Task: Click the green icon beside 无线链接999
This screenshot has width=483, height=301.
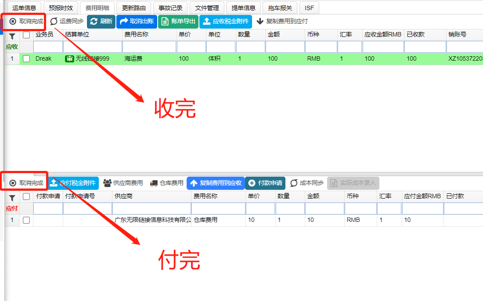Action: click(x=70, y=58)
